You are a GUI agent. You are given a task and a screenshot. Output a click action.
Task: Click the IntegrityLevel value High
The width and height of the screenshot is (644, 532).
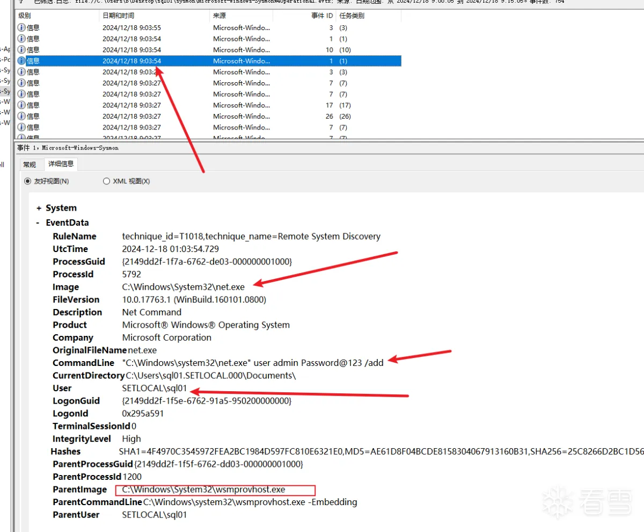[x=131, y=439]
